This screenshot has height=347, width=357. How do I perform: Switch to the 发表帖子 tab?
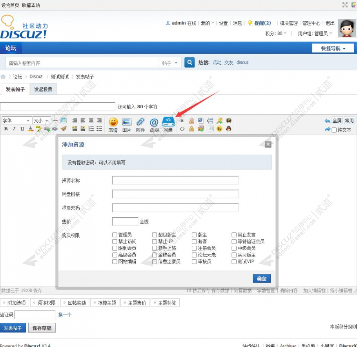[x=15, y=89]
